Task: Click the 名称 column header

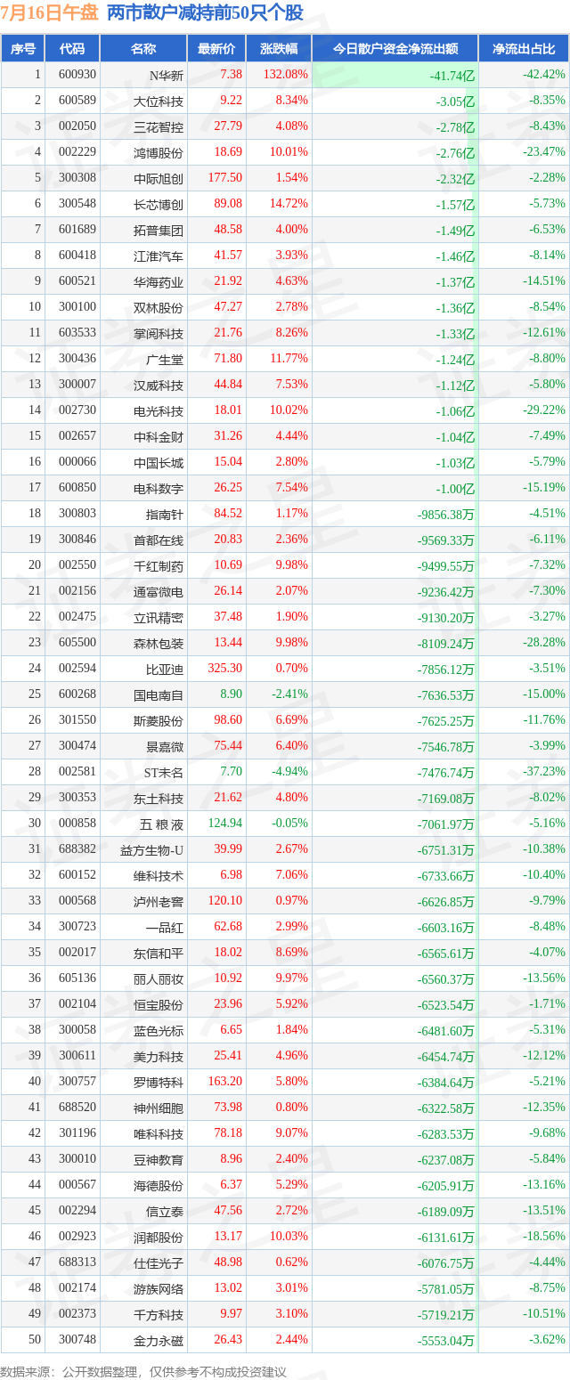Action: (x=143, y=49)
